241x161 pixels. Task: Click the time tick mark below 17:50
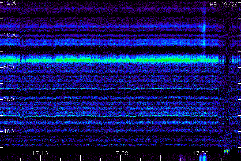click(201, 158)
